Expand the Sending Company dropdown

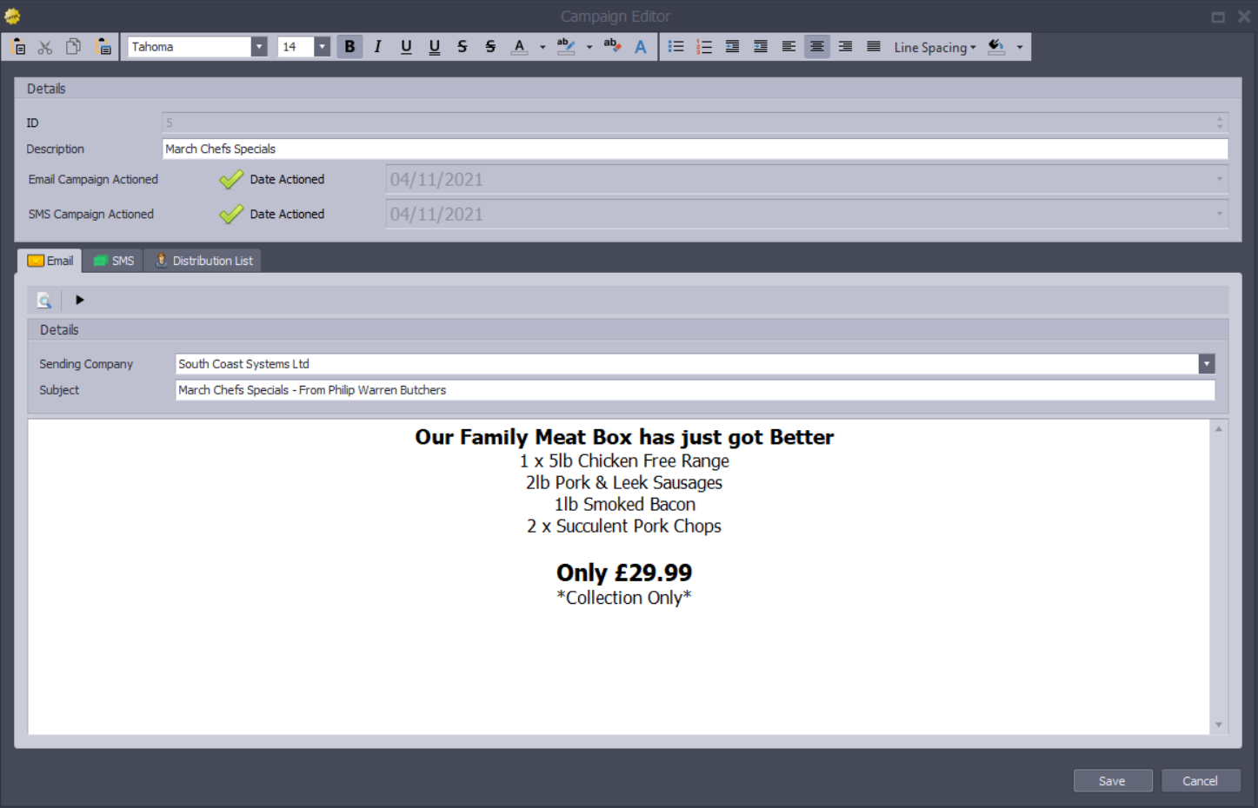click(1206, 364)
